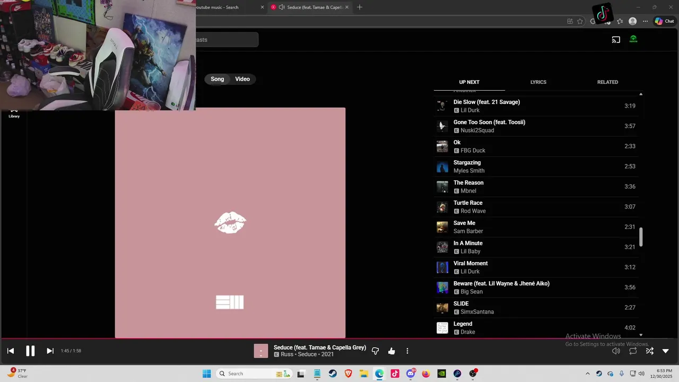This screenshot has width=679, height=382.
Task: Add this page to favorites star
Action: (x=580, y=21)
